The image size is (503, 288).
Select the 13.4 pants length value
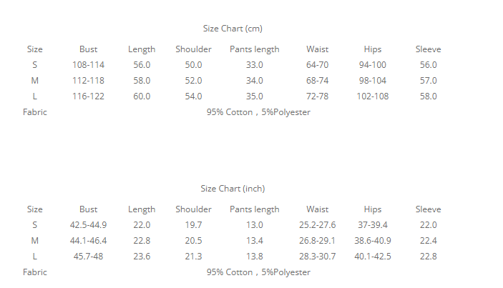point(254,241)
